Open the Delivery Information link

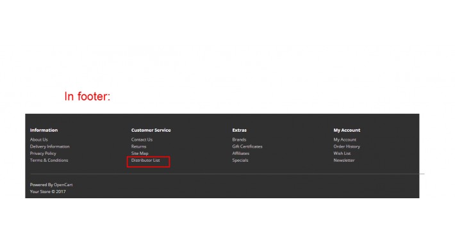point(49,146)
